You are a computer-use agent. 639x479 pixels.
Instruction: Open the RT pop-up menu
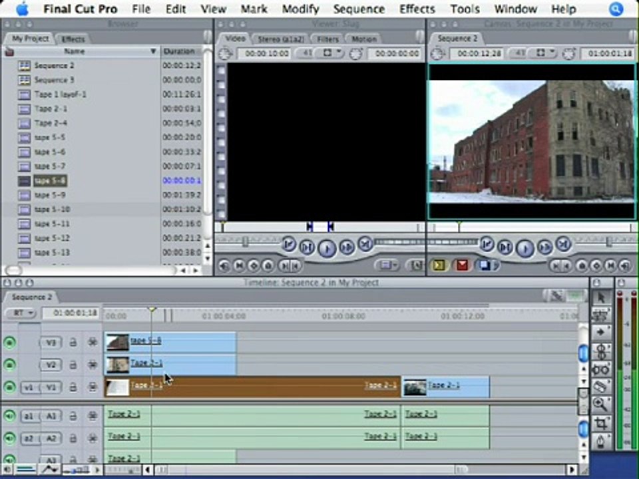[21, 313]
